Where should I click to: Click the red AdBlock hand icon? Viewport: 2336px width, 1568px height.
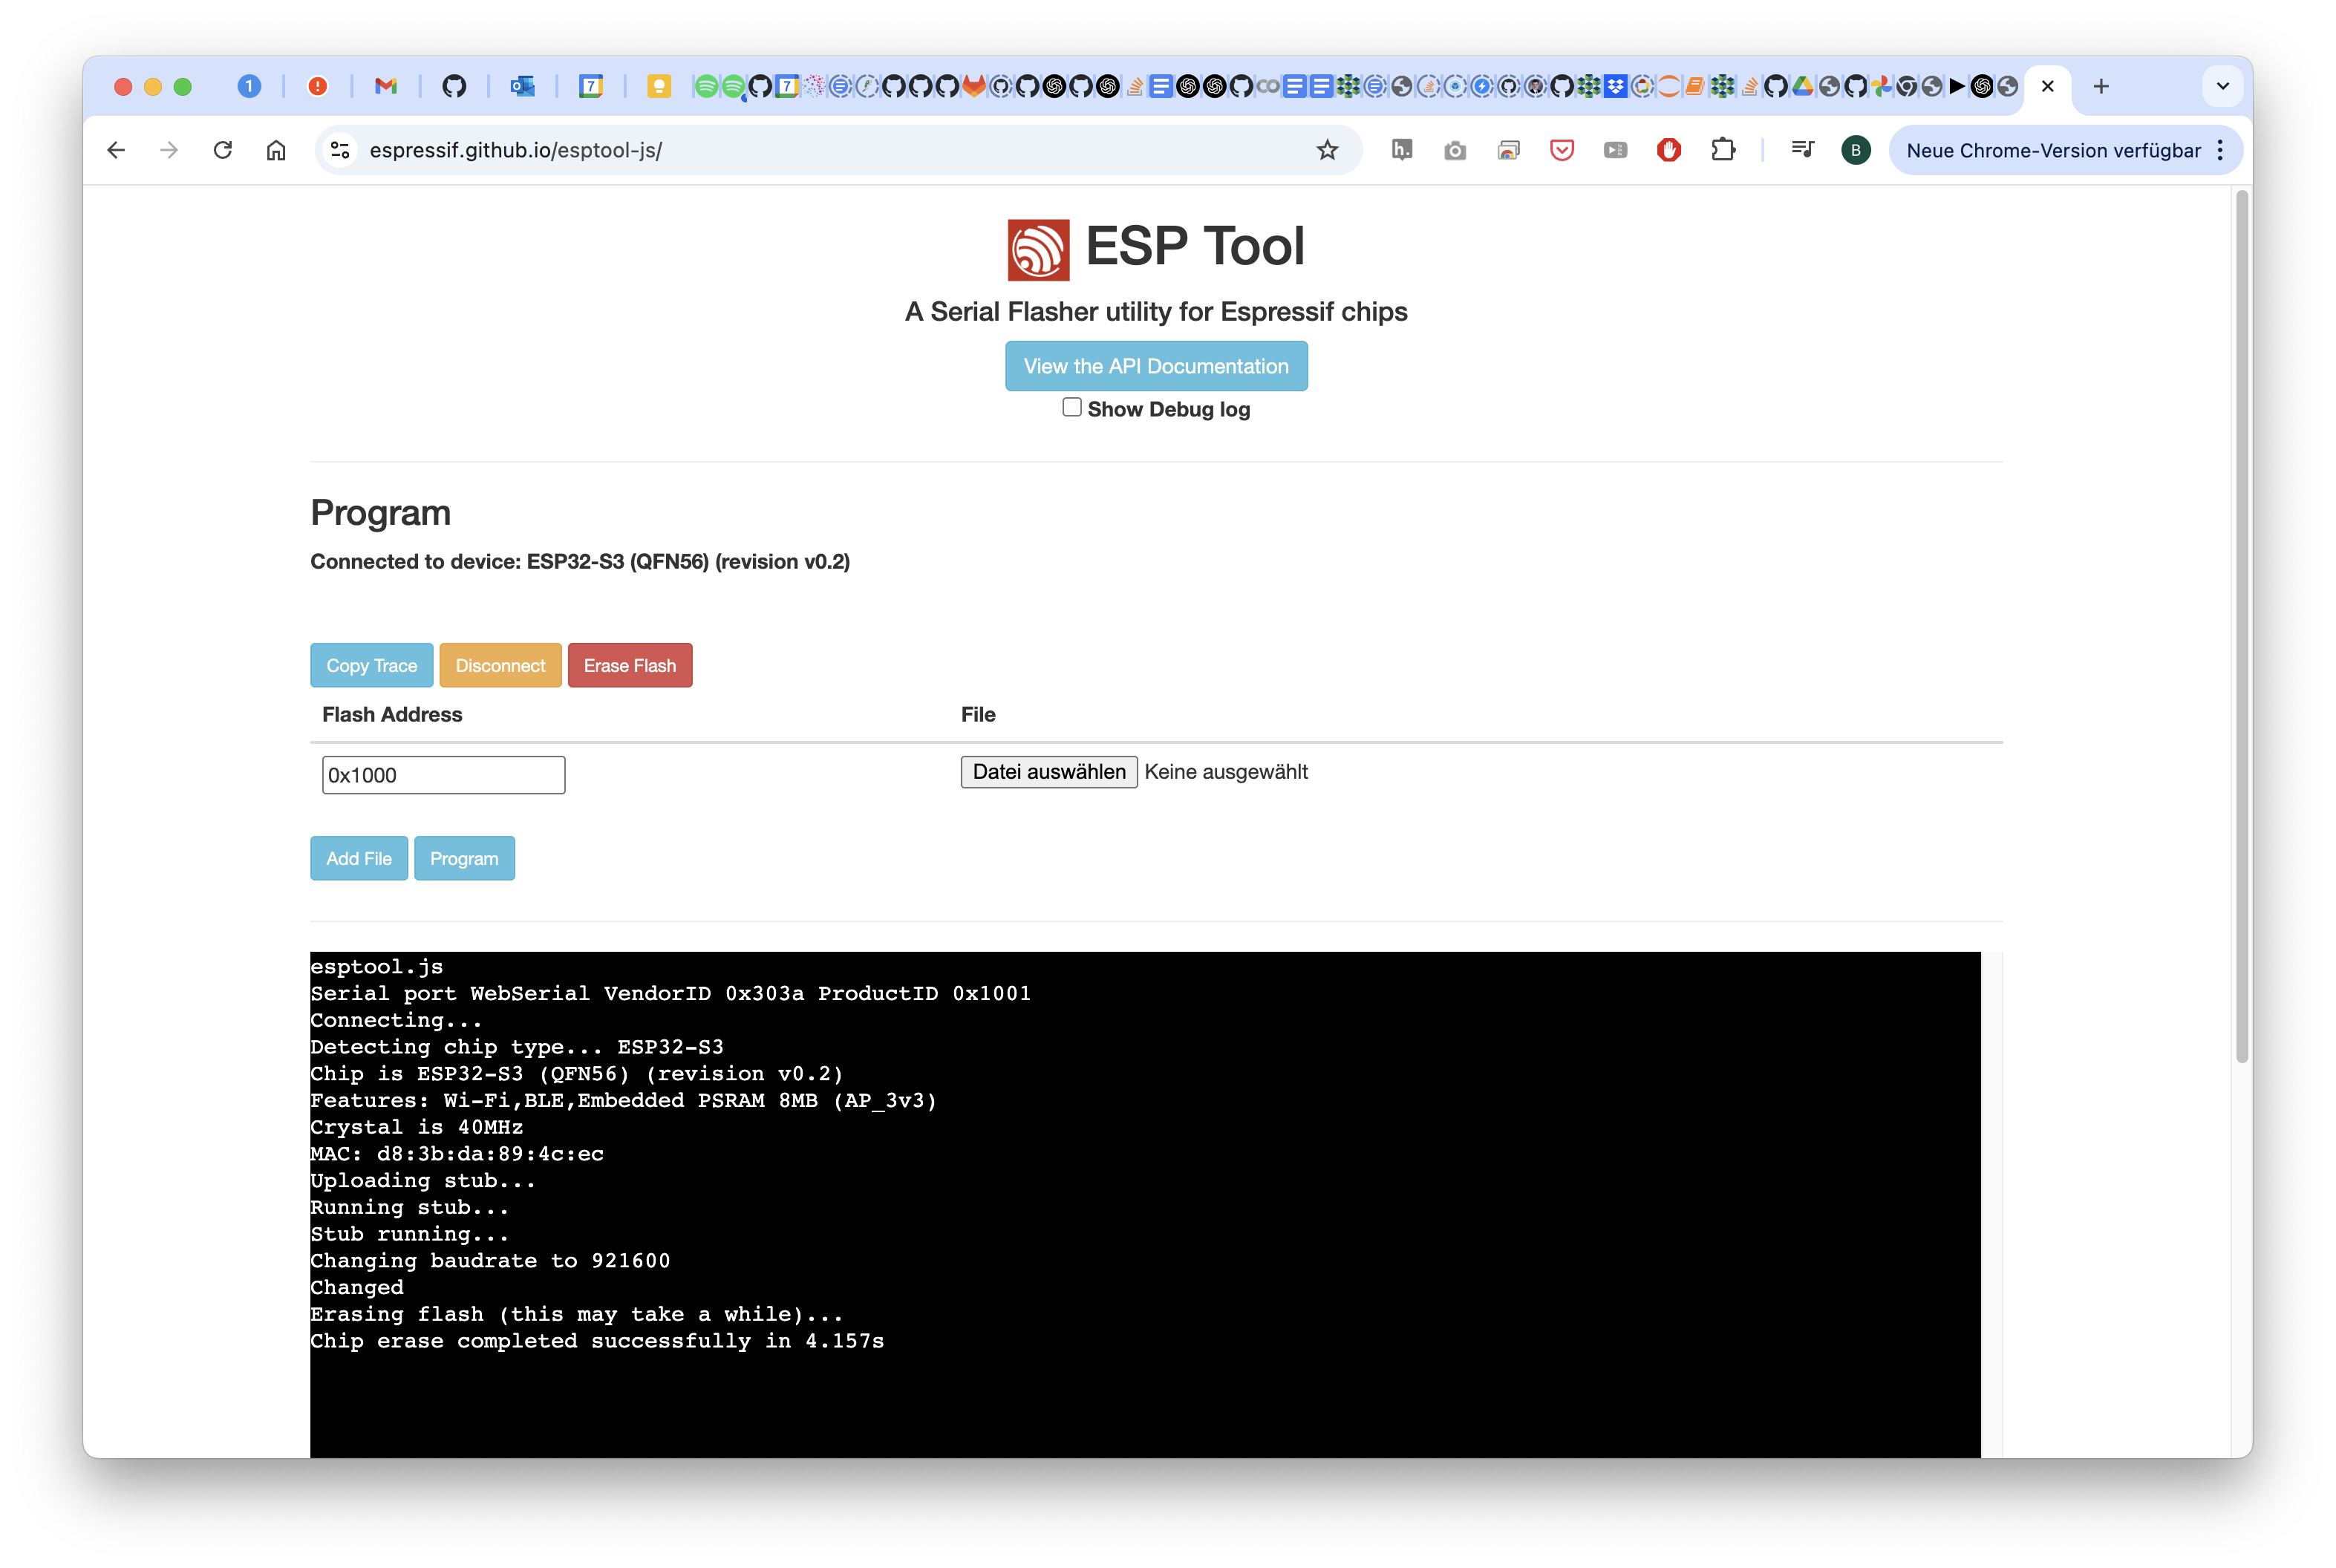click(x=1669, y=150)
